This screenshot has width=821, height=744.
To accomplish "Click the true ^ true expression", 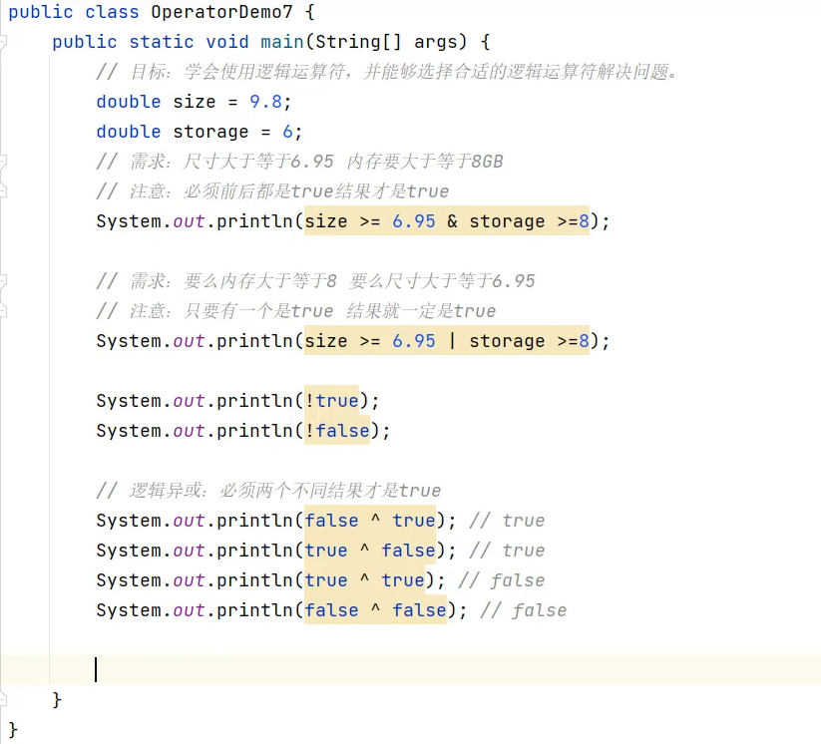I will (364, 579).
